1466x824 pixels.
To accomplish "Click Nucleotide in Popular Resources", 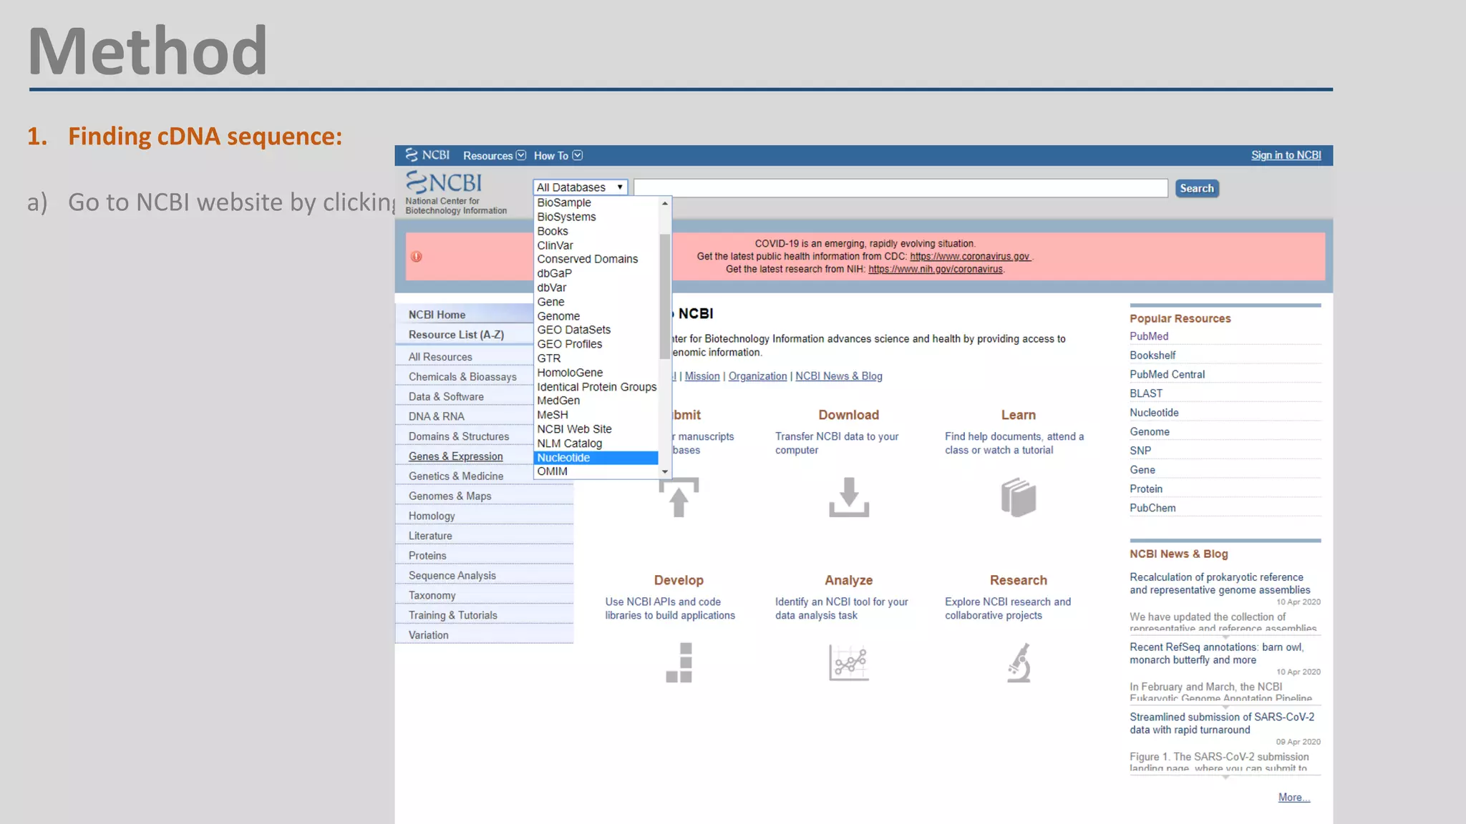I will click(x=1154, y=413).
